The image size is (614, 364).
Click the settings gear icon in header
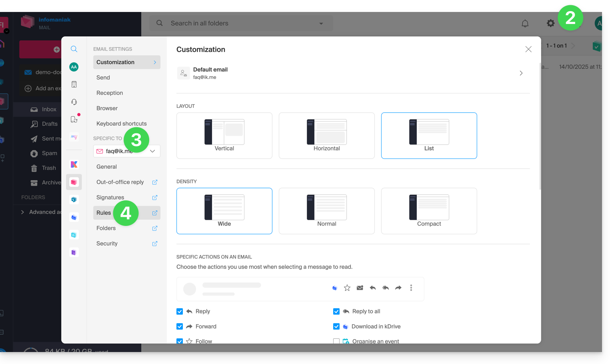click(x=550, y=24)
